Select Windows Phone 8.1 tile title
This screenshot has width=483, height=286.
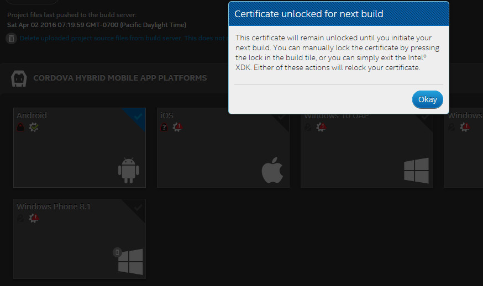click(x=54, y=206)
